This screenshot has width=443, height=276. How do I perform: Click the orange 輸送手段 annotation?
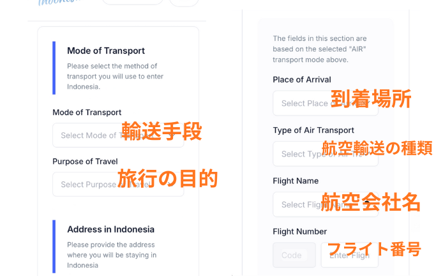[x=161, y=131]
